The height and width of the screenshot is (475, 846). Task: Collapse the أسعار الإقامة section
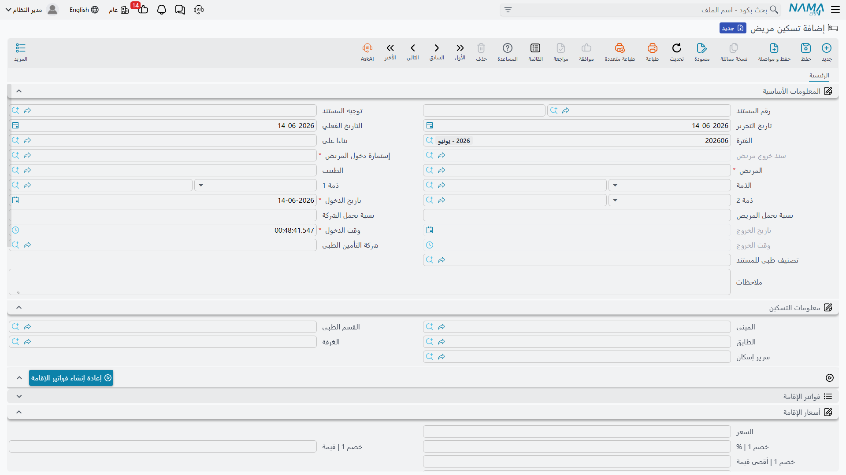tap(19, 412)
